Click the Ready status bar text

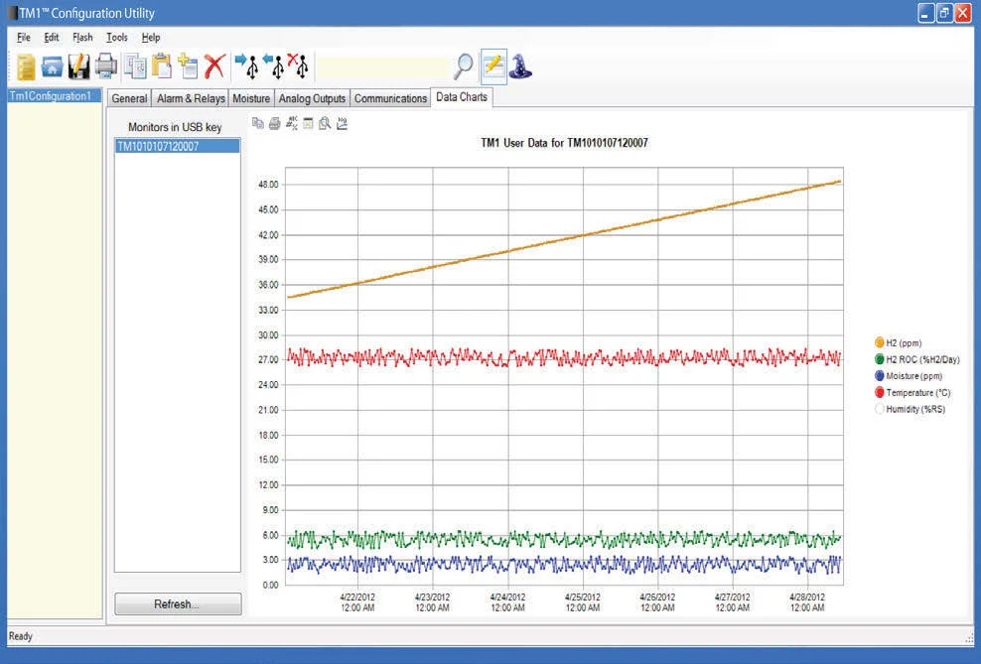(x=21, y=636)
